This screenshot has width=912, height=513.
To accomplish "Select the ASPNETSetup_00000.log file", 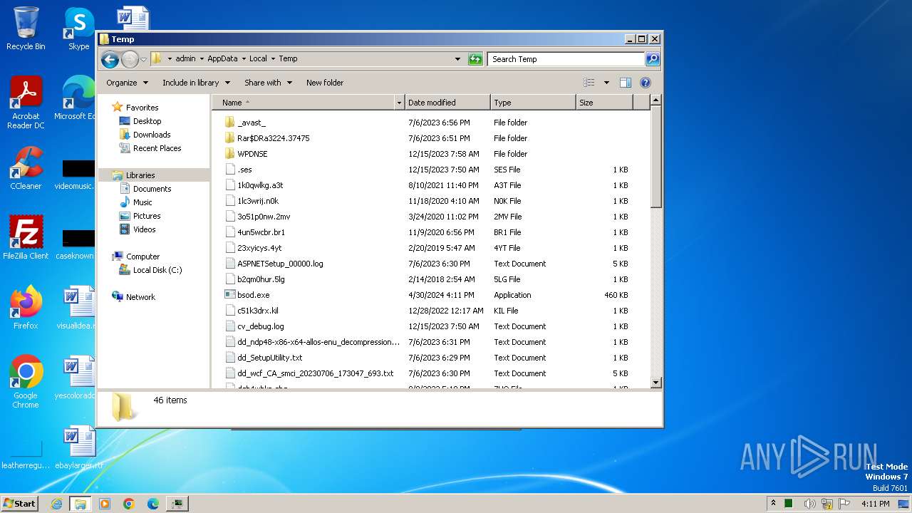I will [280, 264].
